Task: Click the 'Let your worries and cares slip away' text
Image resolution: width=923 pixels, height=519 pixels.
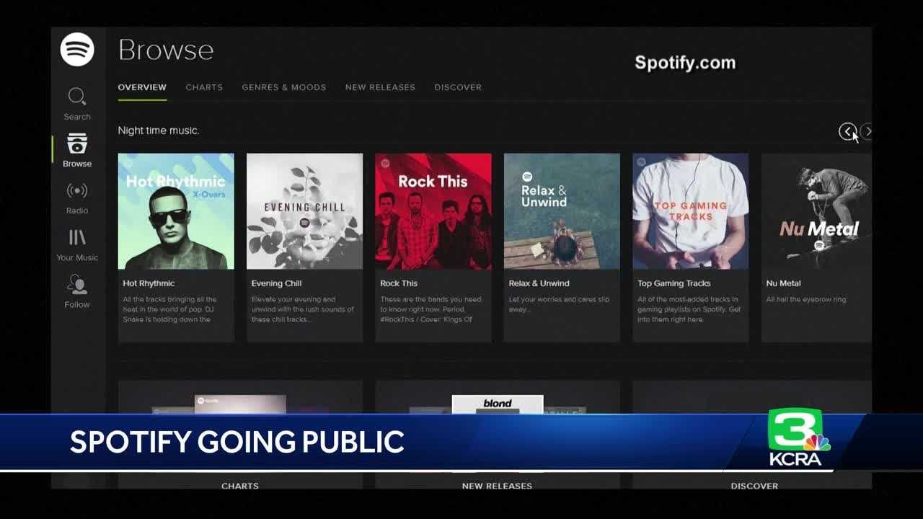Action: pyautogui.click(x=559, y=304)
